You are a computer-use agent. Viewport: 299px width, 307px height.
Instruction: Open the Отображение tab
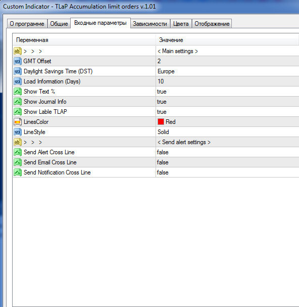[212, 24]
